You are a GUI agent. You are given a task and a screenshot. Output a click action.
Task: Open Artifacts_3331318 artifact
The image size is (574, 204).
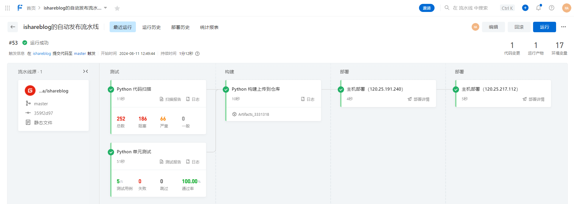coord(251,114)
